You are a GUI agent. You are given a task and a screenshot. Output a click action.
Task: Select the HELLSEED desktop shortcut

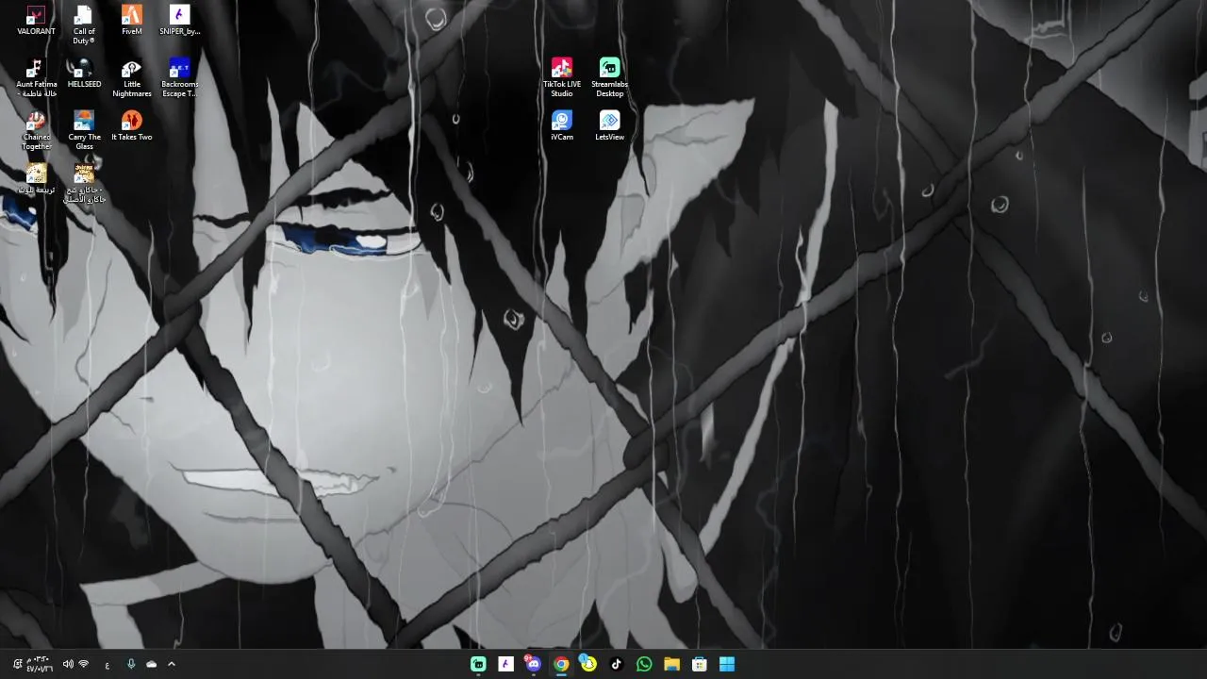pyautogui.click(x=84, y=74)
